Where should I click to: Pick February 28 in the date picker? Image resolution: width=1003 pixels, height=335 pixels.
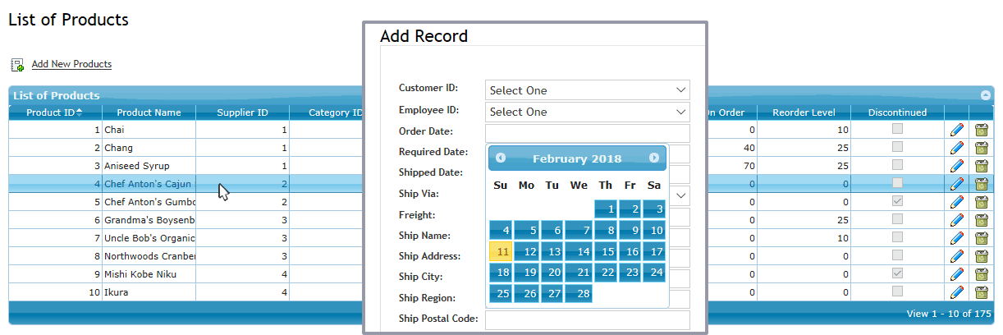pyautogui.click(x=579, y=293)
